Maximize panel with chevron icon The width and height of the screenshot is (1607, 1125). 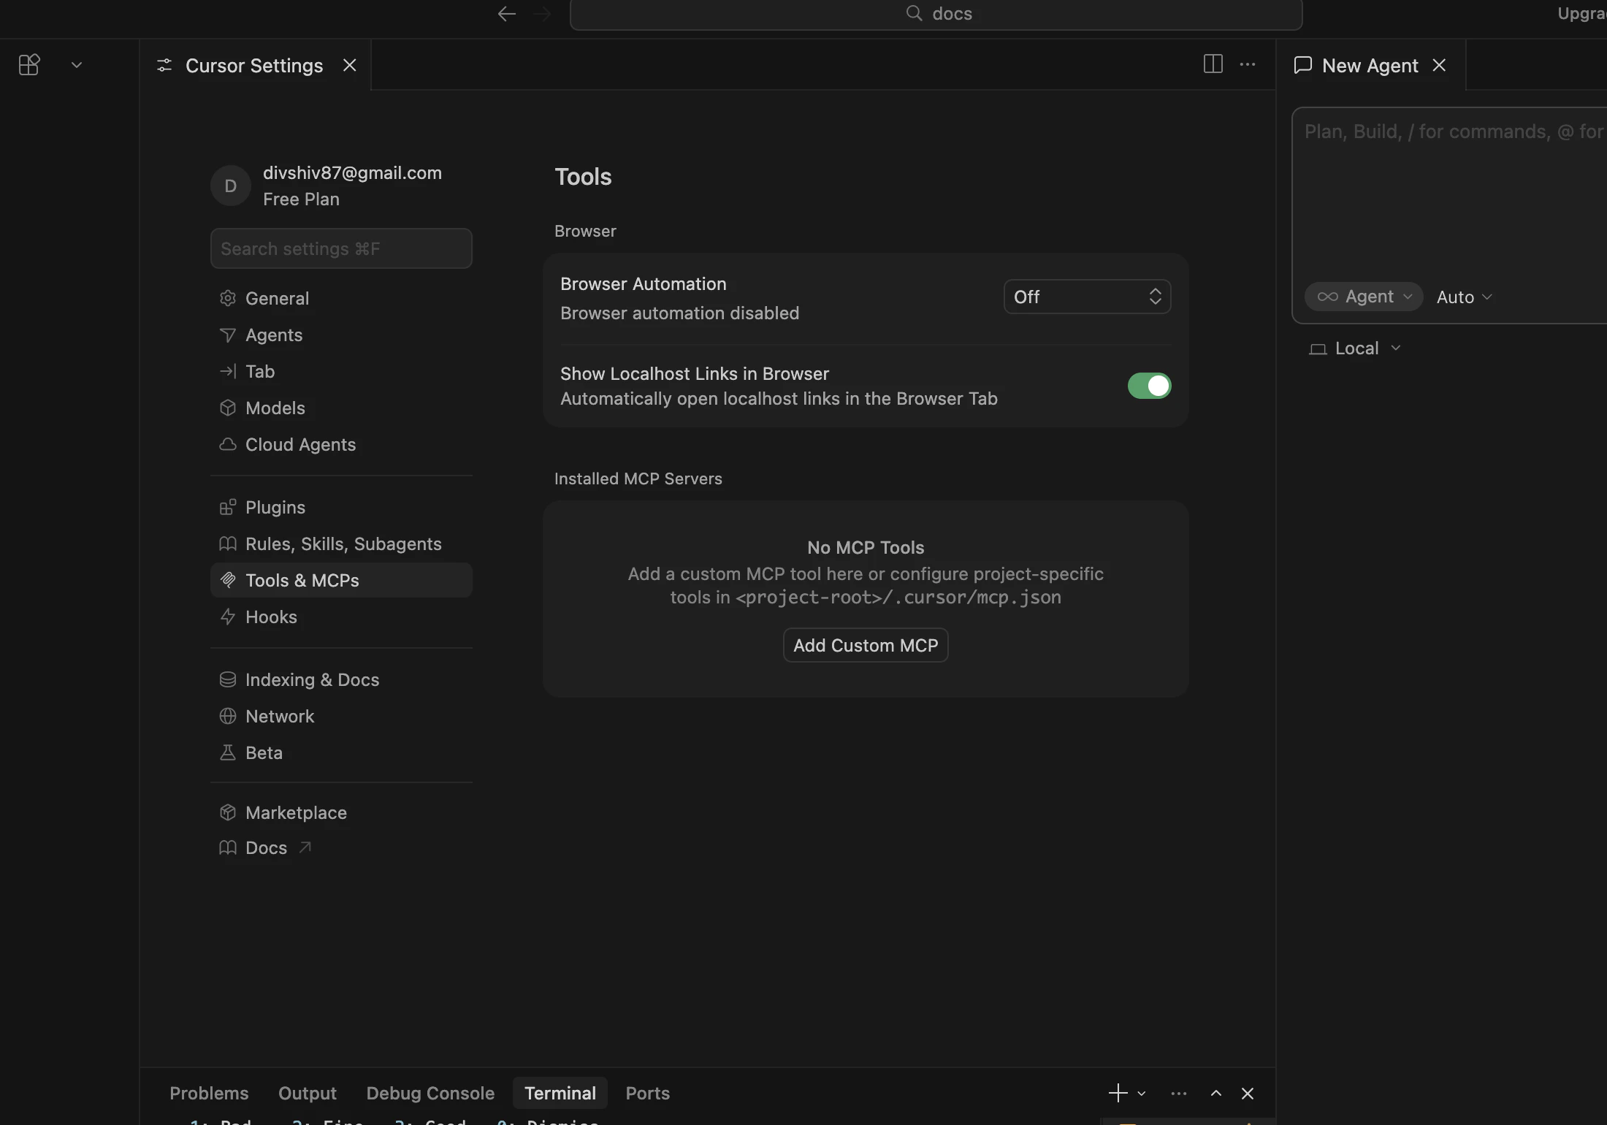pos(1215,1093)
